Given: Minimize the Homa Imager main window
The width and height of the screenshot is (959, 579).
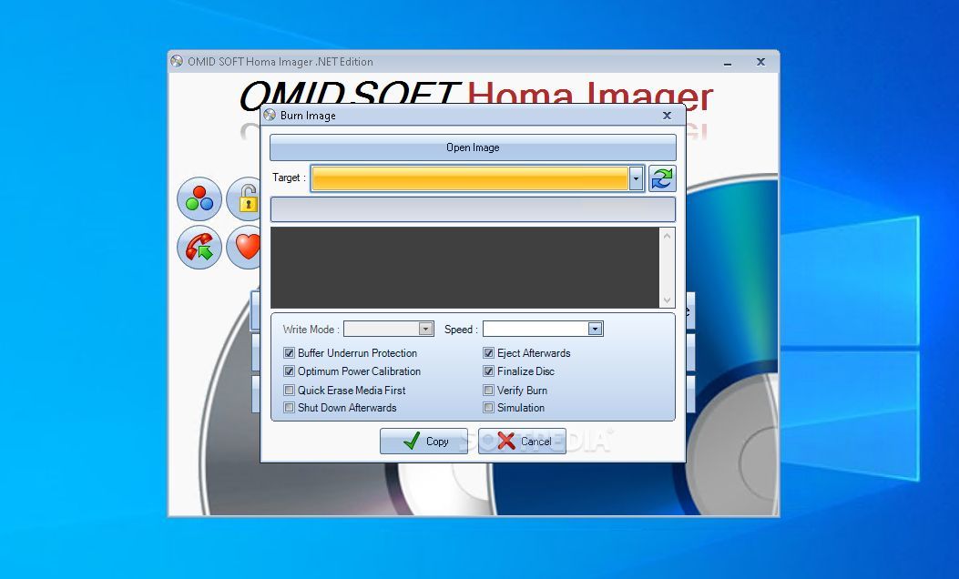Looking at the screenshot, I should (x=728, y=62).
